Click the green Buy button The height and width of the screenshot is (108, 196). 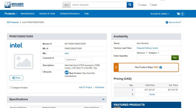tap(175, 58)
